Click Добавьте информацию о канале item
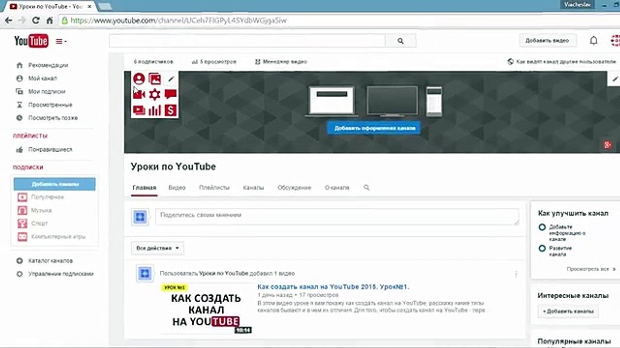Screen dimensions: 620x348 click(567, 233)
